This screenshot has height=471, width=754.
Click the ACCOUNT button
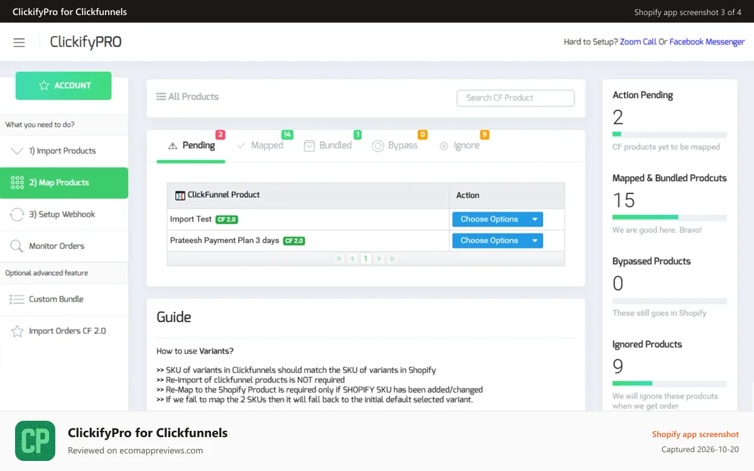coord(63,85)
